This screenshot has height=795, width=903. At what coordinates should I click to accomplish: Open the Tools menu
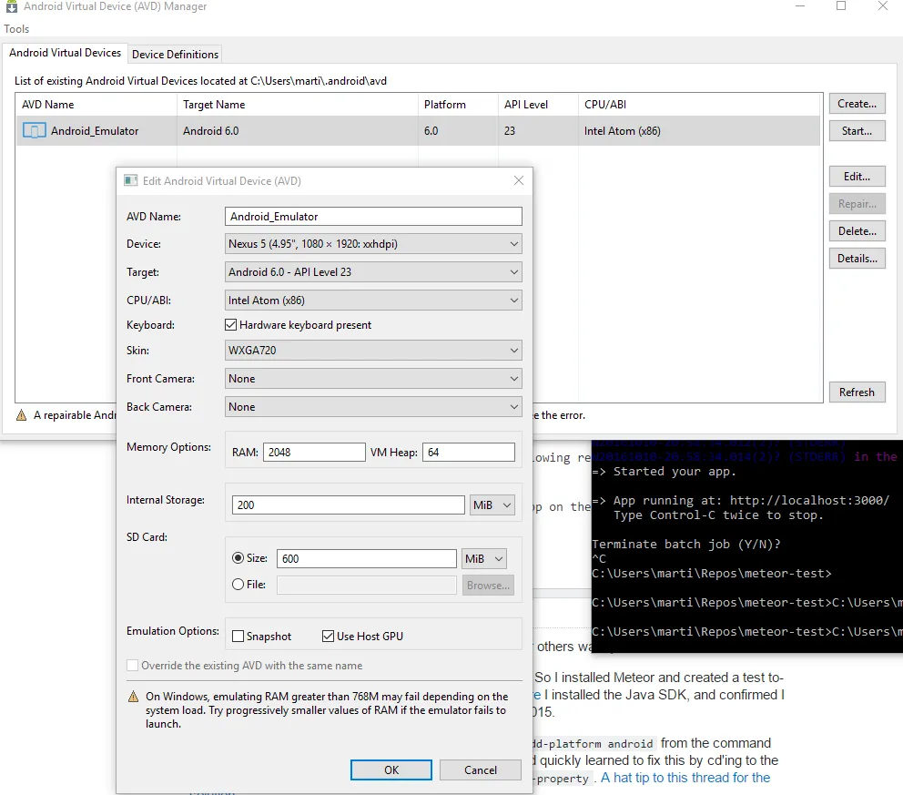pos(16,29)
